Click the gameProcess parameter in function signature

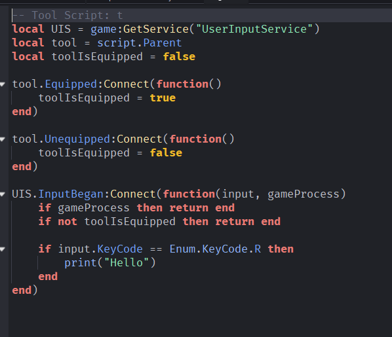[x=304, y=194]
